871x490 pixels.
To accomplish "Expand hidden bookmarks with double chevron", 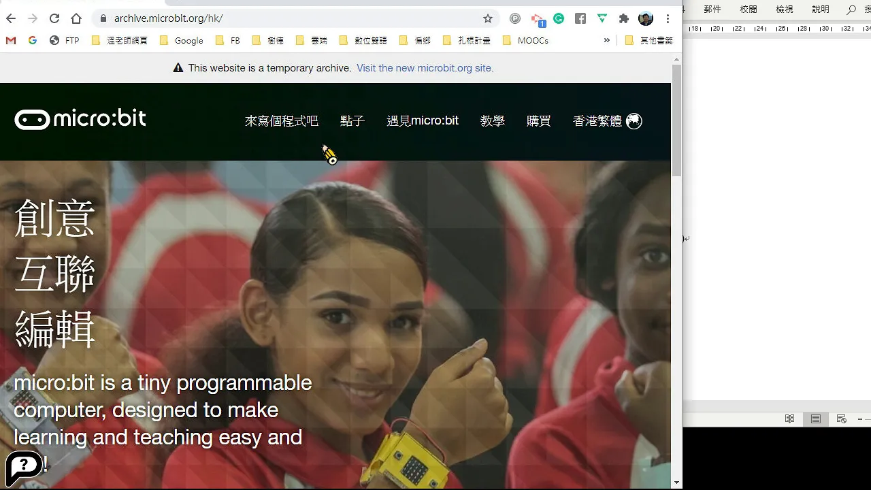I will pyautogui.click(x=606, y=40).
